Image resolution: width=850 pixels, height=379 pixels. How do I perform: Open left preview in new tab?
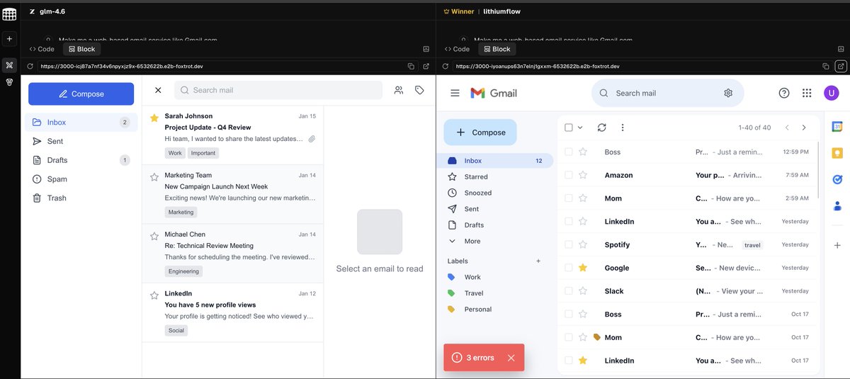pos(426,66)
